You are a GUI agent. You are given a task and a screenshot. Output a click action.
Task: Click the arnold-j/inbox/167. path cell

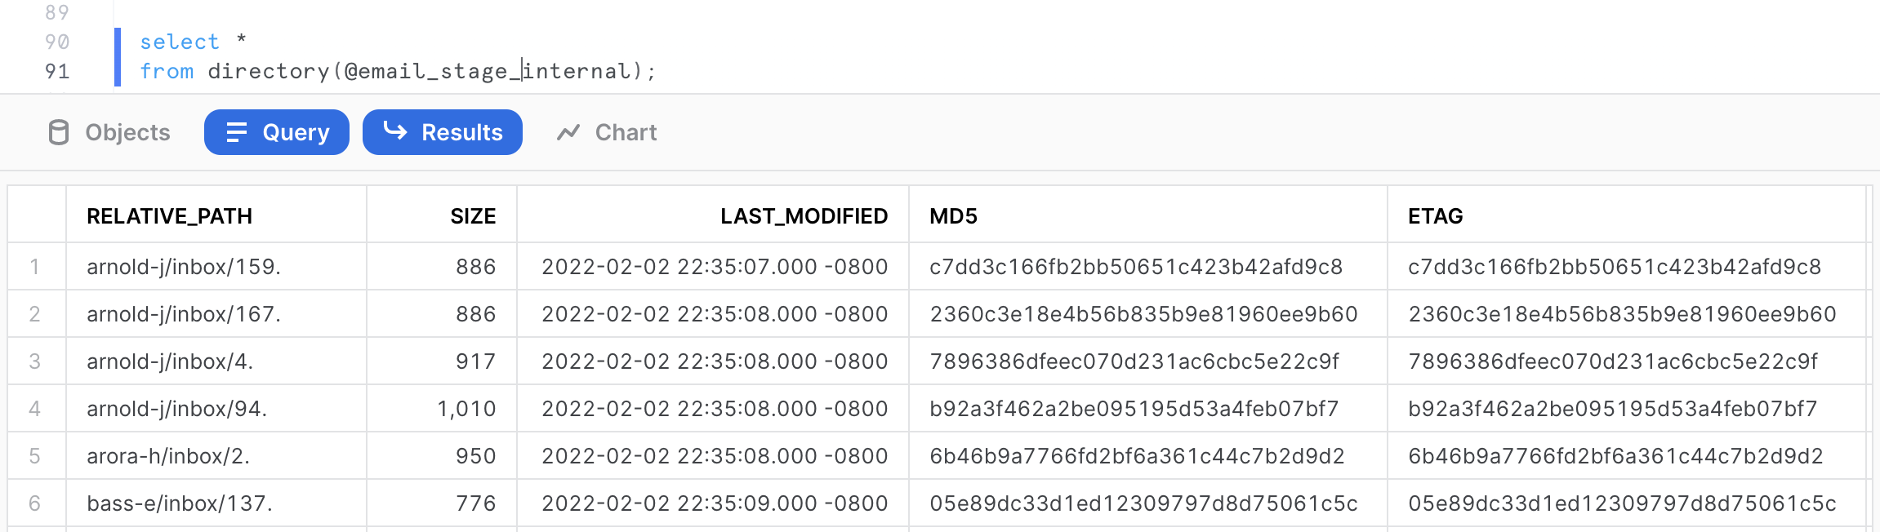point(184,314)
